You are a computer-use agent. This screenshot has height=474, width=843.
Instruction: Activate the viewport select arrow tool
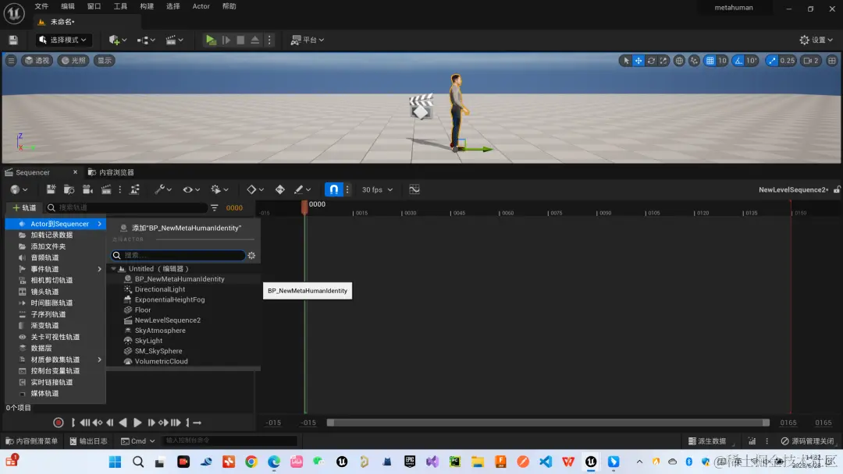[x=626, y=61]
